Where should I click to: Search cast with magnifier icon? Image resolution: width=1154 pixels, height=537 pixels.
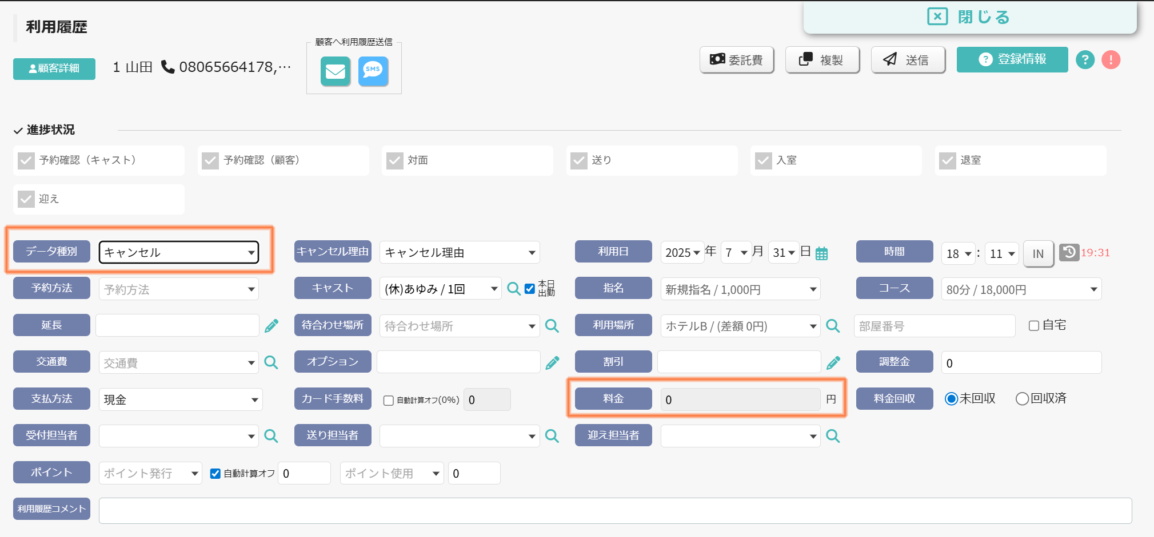(513, 289)
